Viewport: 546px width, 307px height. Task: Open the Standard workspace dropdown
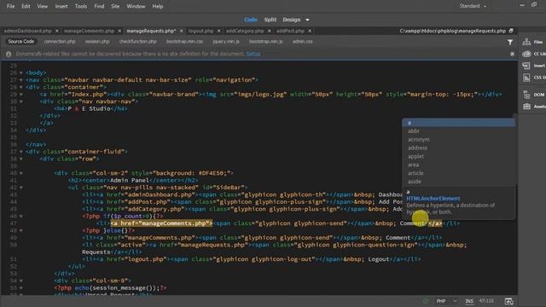473,6
